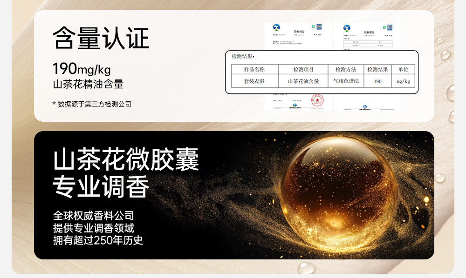Viewport: 466px width, 278px height.
Task: Click the logo on the left test report
Action: (276, 28)
